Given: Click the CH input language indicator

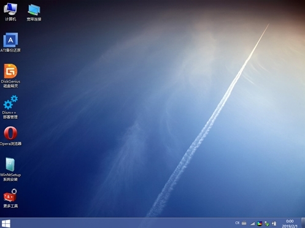Looking at the screenshot, I should (x=237, y=223).
